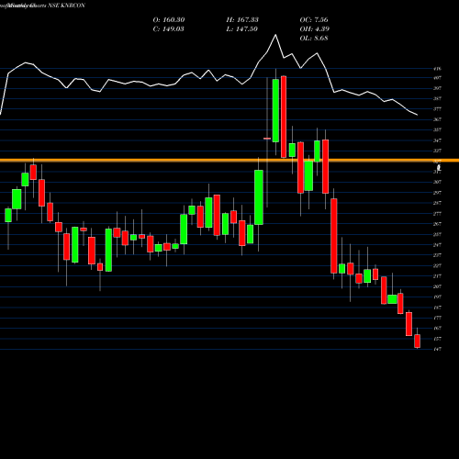
Task: Select the final red candle closing near 149
Action: (x=417, y=341)
